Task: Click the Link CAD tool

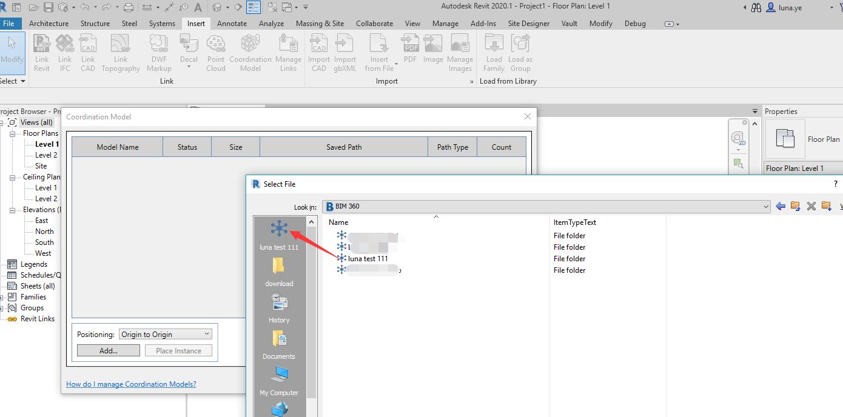Action: coord(88,53)
